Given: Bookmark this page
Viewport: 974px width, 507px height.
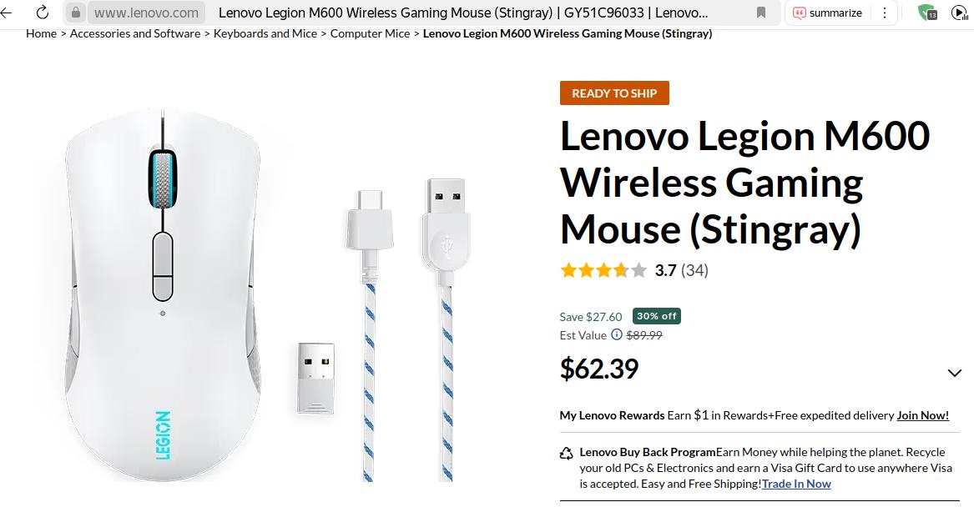Looking at the screenshot, I should [761, 13].
